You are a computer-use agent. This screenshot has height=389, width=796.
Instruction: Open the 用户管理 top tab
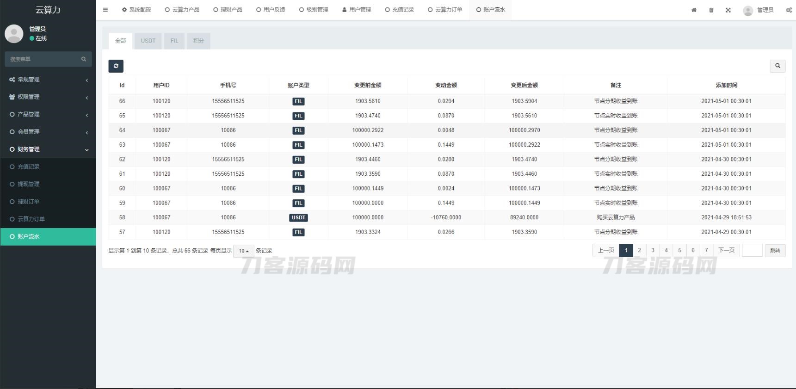coord(357,10)
